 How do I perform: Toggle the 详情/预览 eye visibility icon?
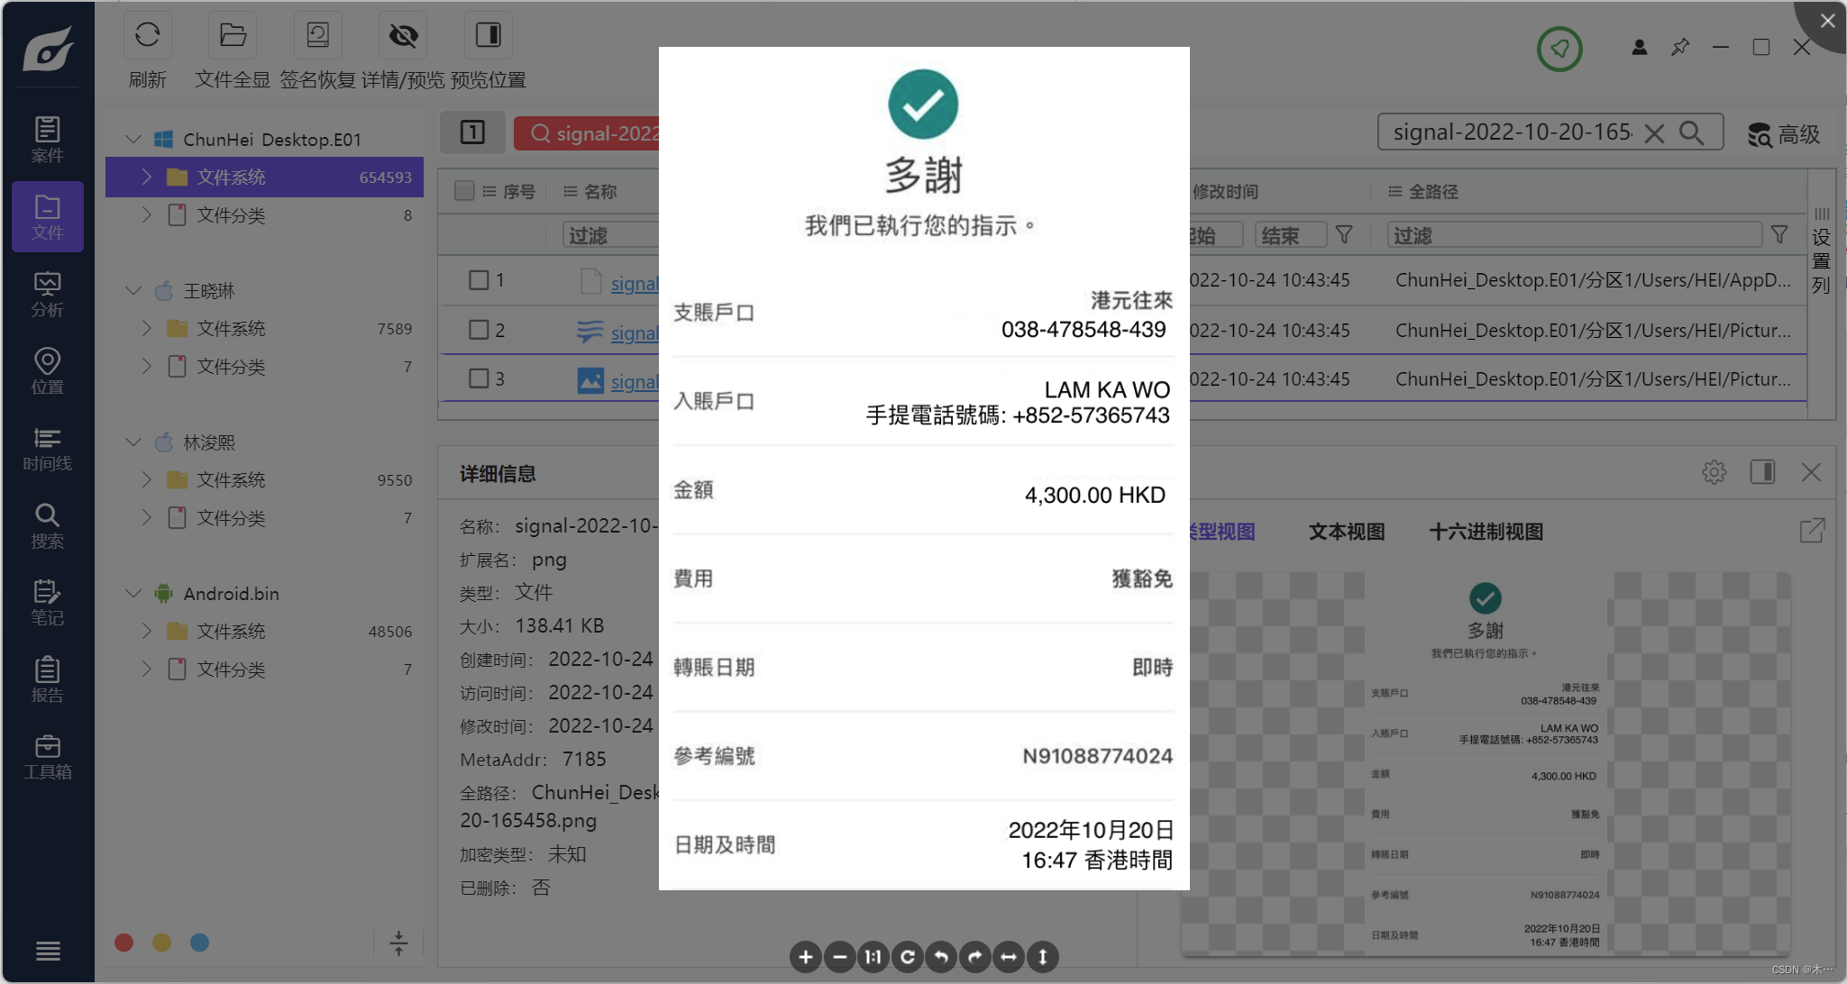tap(403, 36)
